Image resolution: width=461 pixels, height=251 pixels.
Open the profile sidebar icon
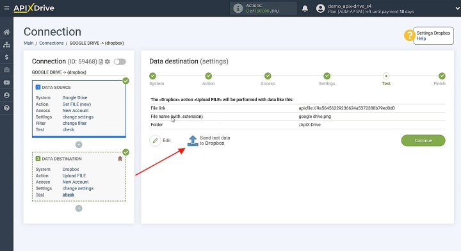(6, 95)
